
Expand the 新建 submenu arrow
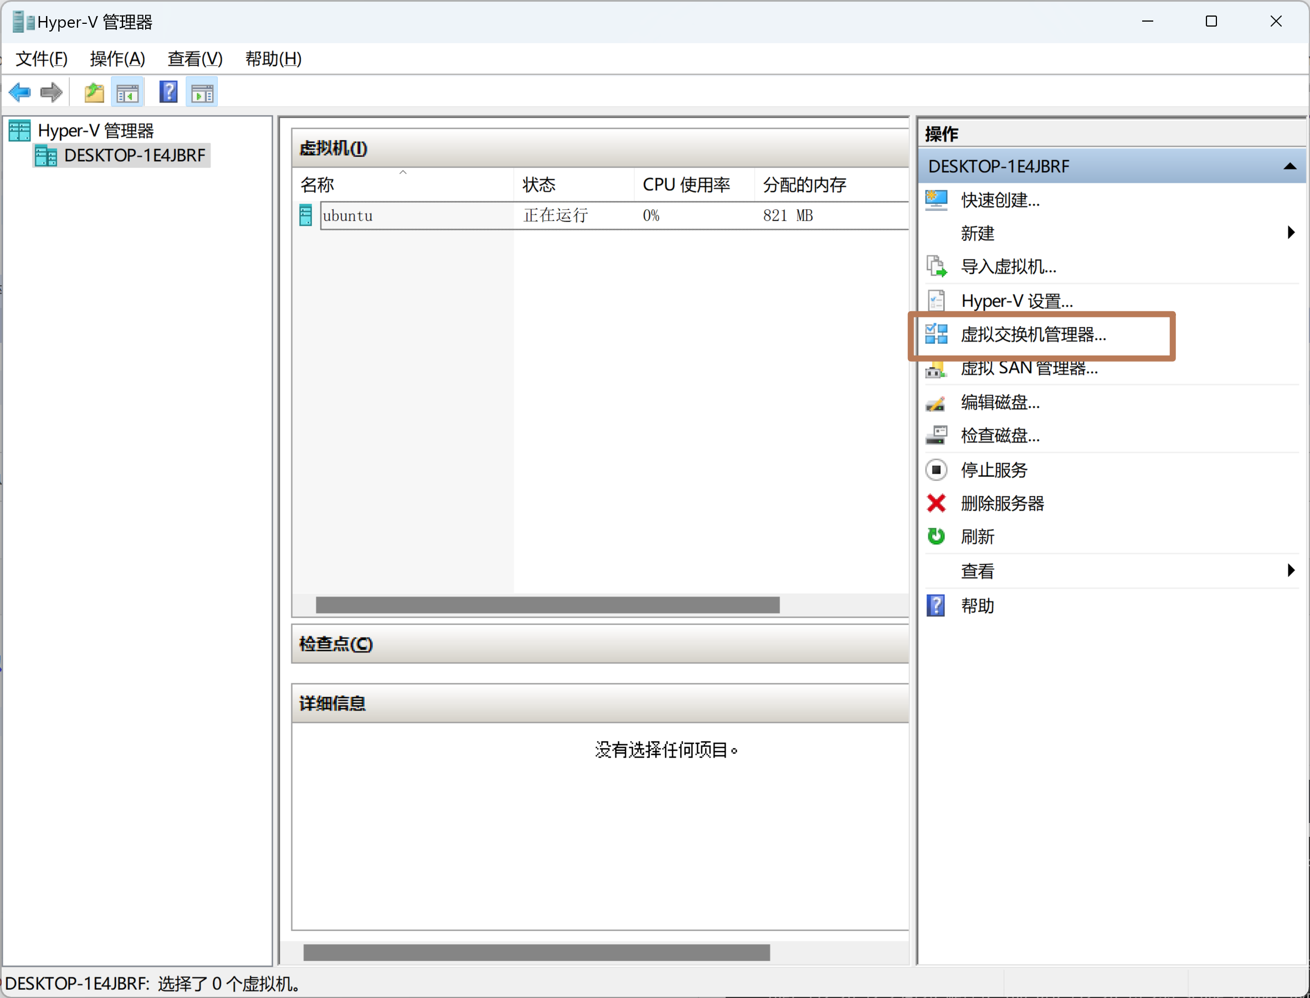pos(1291,232)
